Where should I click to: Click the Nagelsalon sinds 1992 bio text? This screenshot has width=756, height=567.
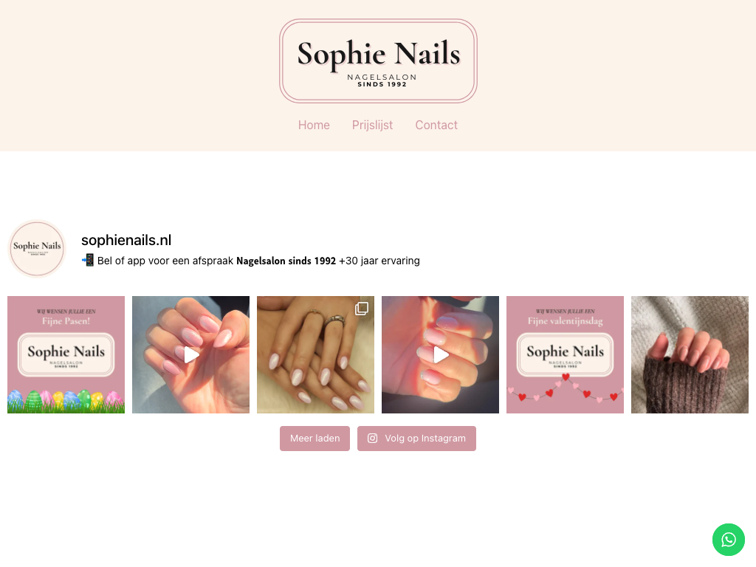[286, 261]
